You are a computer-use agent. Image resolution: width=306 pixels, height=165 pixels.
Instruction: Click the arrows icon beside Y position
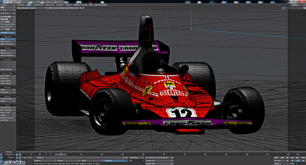click(17, 157)
